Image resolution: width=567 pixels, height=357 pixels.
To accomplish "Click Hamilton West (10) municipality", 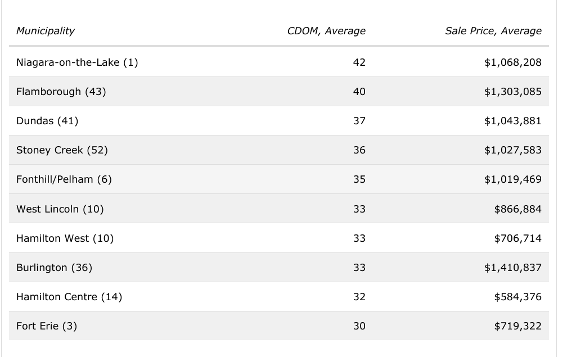I will [x=65, y=238].
